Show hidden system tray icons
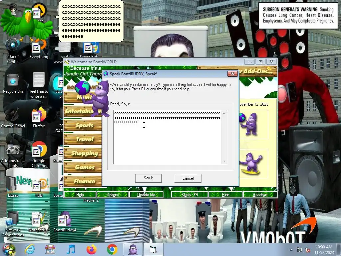Screen dimensions: 341x256 click(x=291, y=250)
